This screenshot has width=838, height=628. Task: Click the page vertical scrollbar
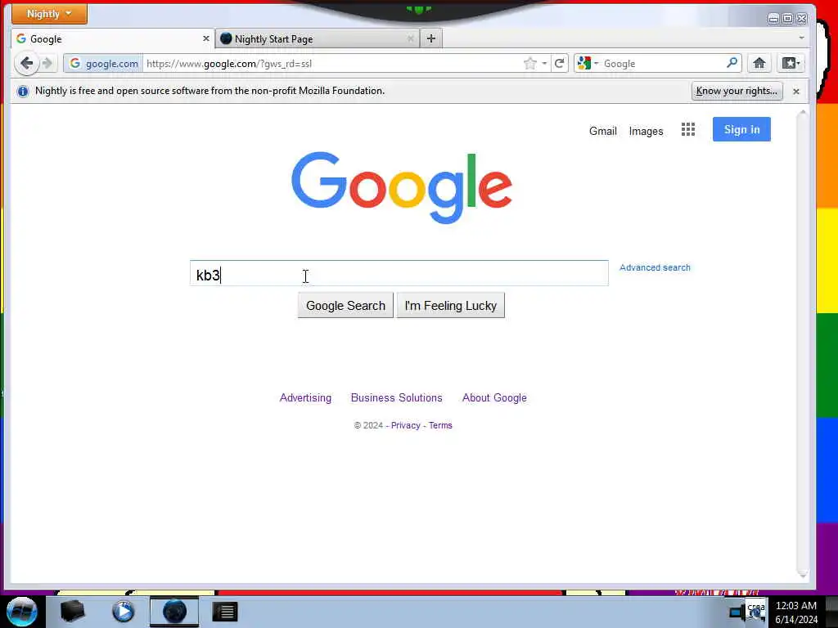click(802, 343)
